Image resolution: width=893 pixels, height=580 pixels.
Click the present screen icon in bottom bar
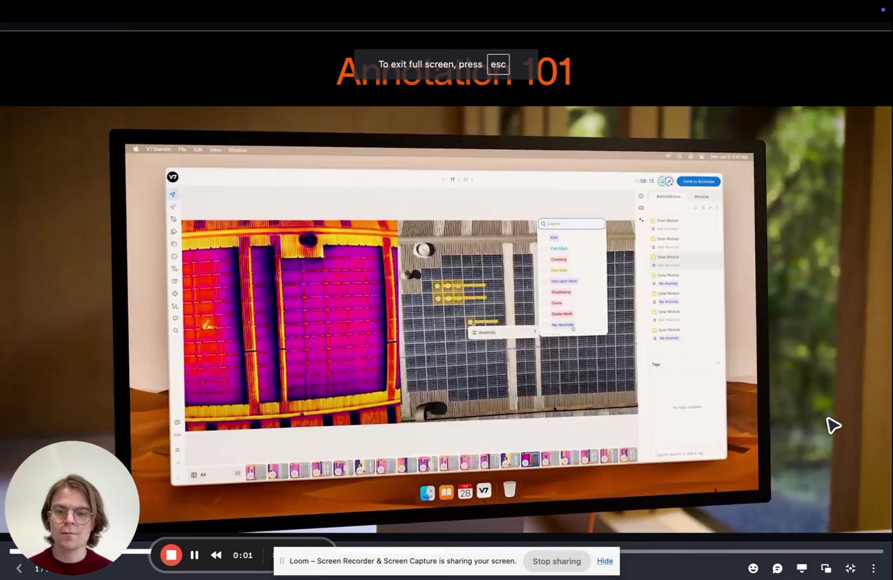click(x=802, y=568)
